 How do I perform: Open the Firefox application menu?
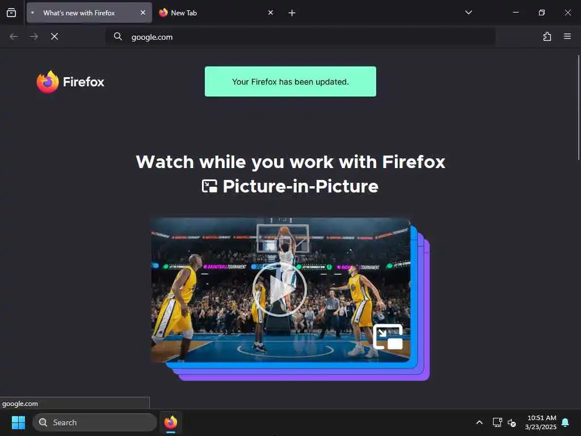click(567, 36)
